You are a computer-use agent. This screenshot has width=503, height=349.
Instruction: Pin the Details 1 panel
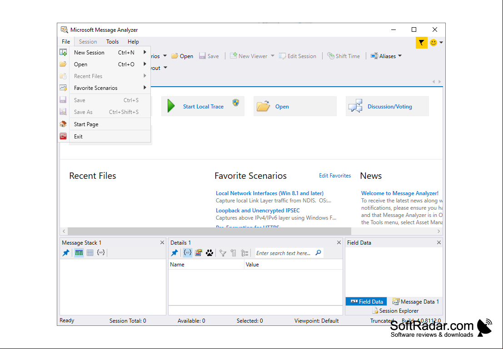(x=174, y=253)
